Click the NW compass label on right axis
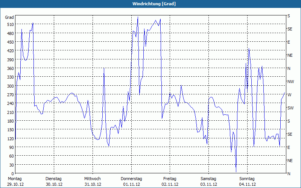Viewport: 301px width, 188px height. coord(290,82)
